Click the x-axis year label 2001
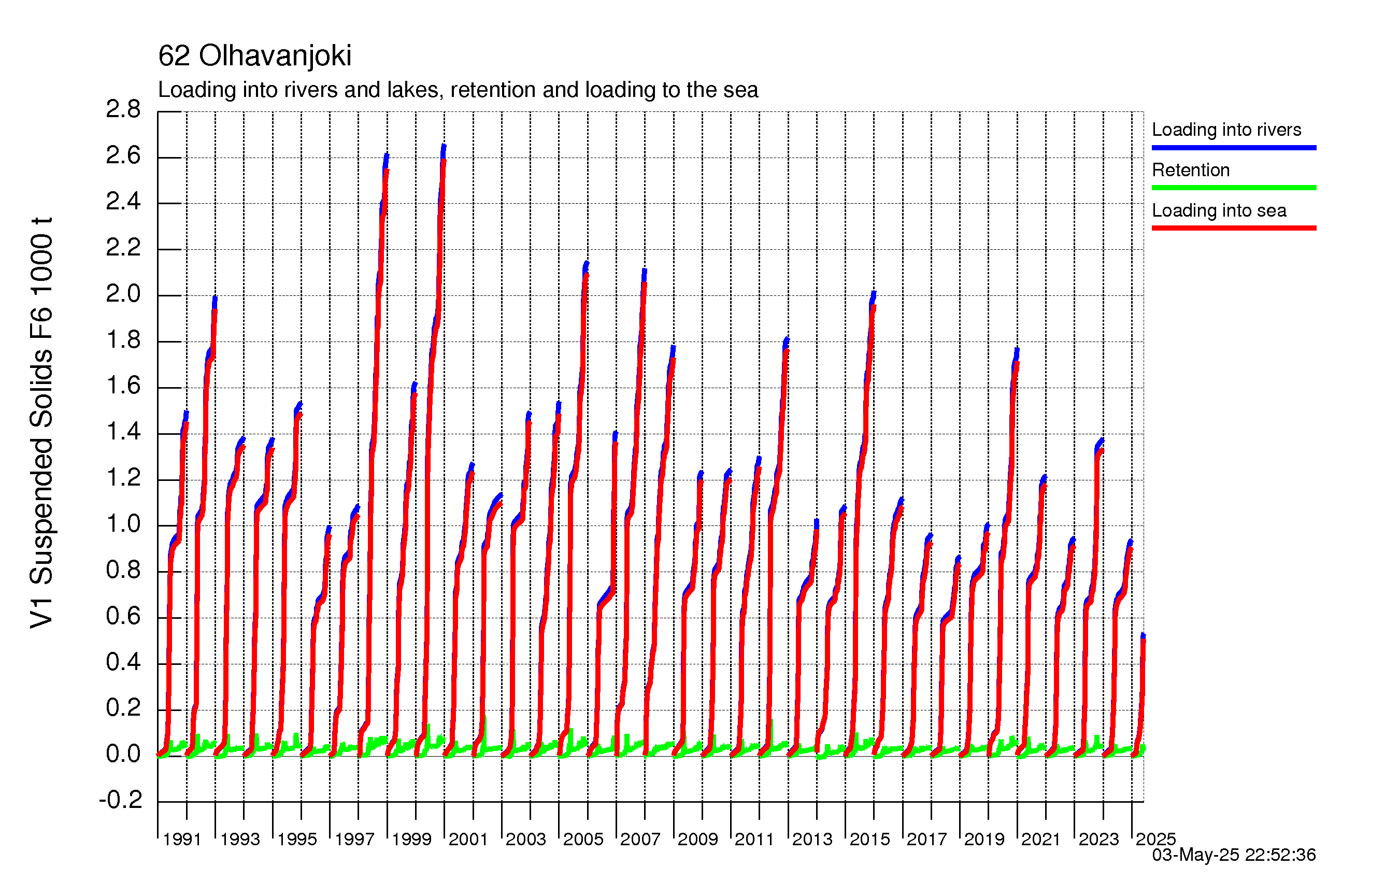Image resolution: width=1399 pixels, height=881 pixels. point(468,839)
